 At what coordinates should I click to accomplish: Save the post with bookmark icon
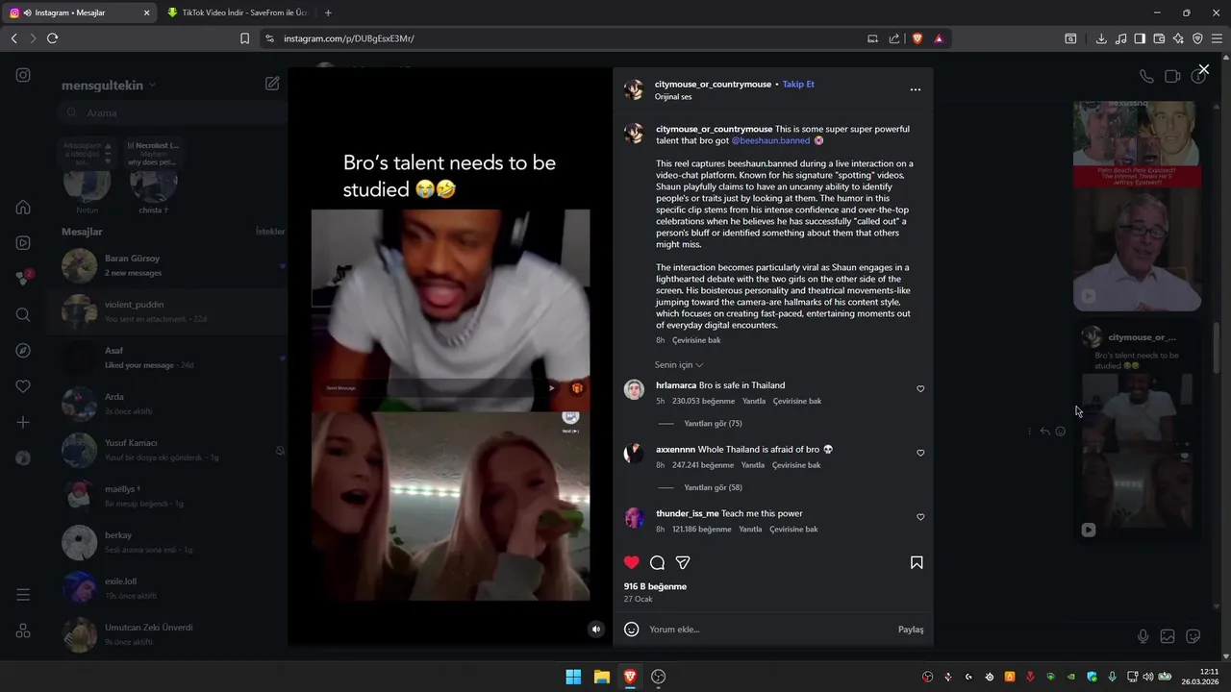tap(917, 562)
